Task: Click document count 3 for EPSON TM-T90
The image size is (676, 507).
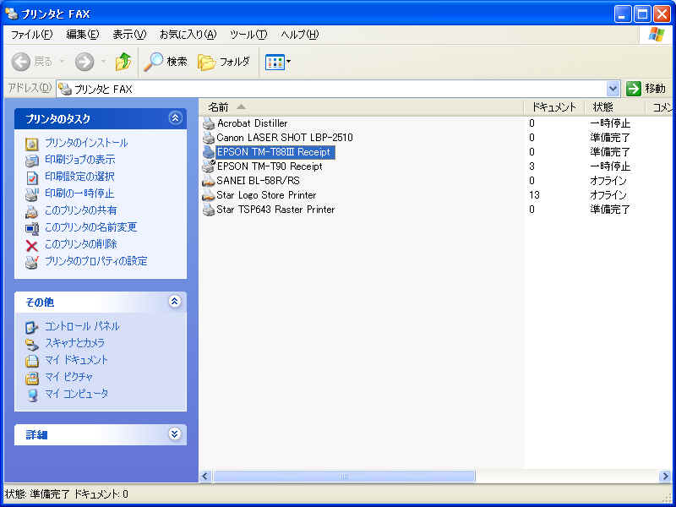Action: pyautogui.click(x=532, y=166)
